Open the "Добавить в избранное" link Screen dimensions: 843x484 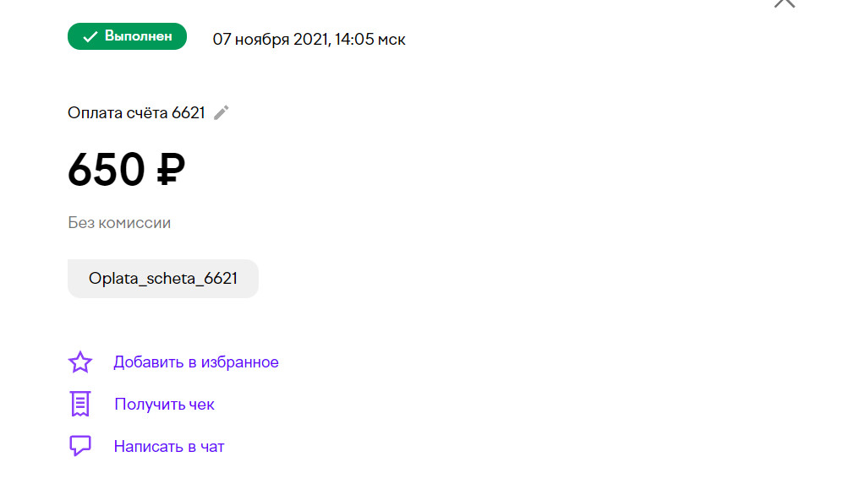195,362
